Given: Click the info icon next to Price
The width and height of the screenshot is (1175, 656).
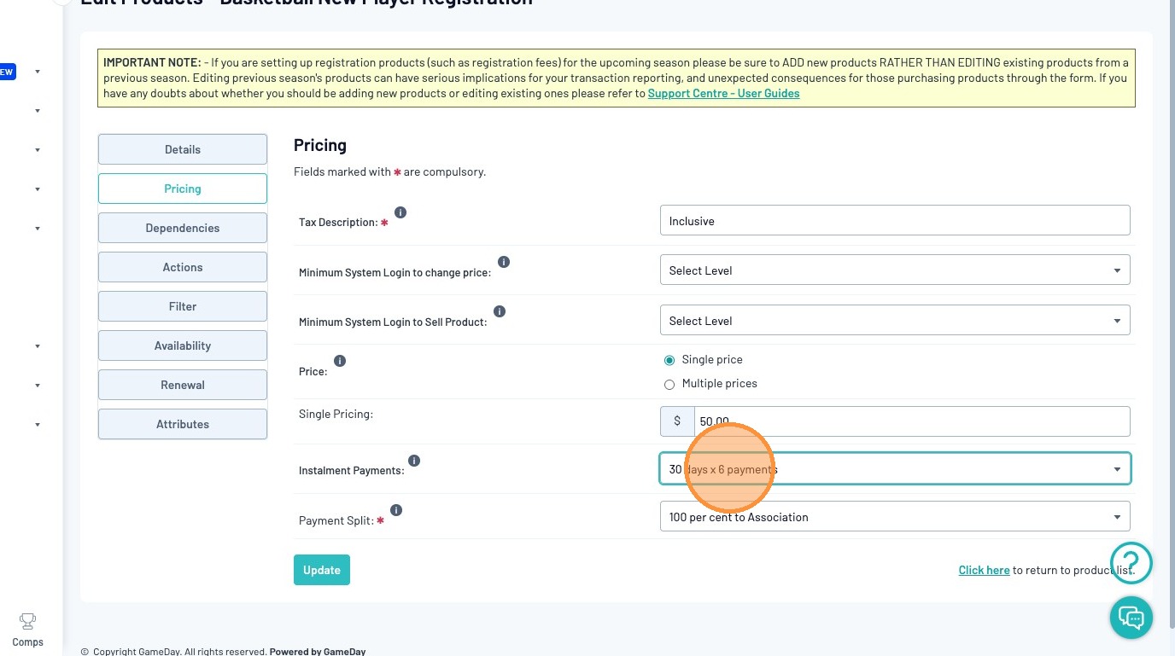Looking at the screenshot, I should (x=340, y=361).
